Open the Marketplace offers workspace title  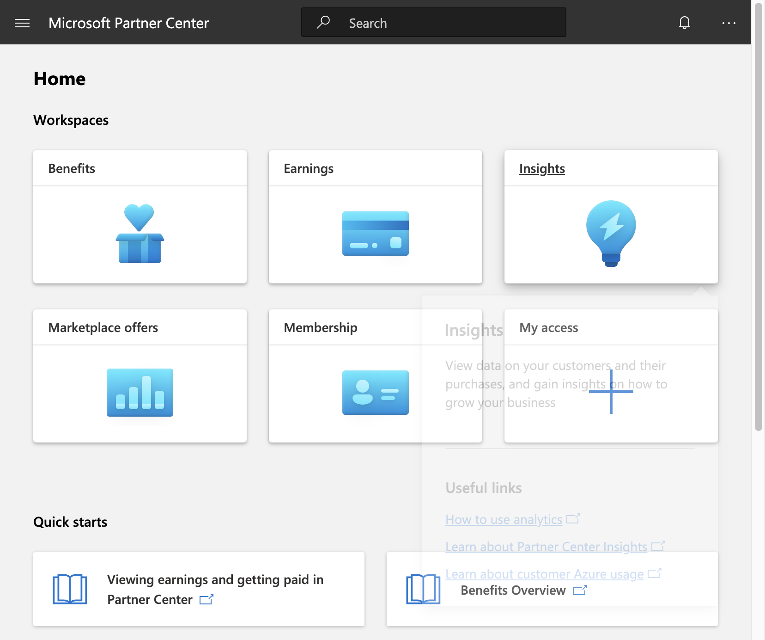103,327
